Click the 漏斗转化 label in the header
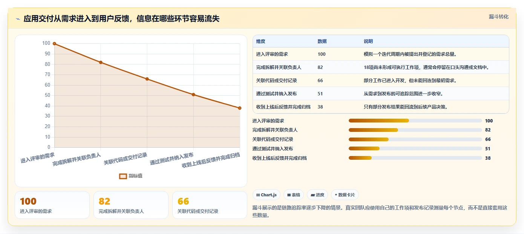 (498, 17)
